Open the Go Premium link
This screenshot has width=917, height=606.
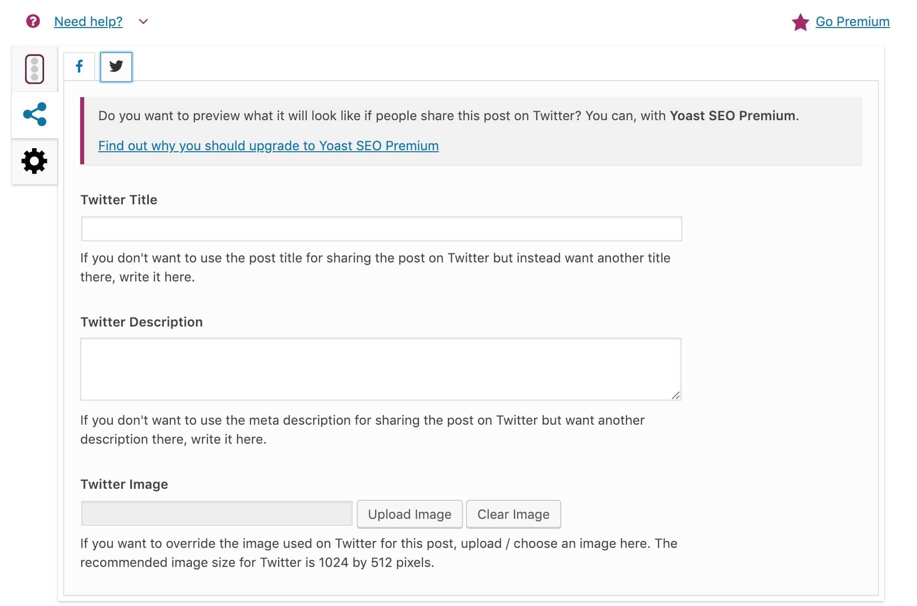pyautogui.click(x=852, y=22)
